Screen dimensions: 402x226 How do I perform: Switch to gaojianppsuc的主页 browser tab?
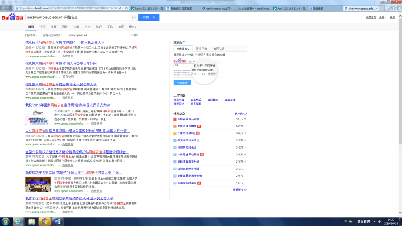point(218,8)
